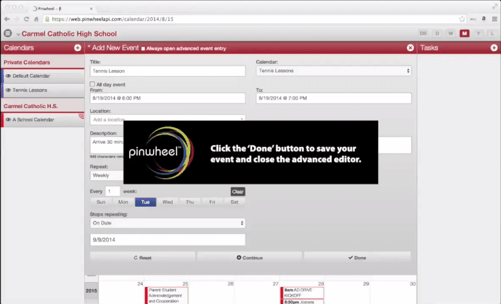Click the Title field with Tennis Lesson
Image resolution: width=501 pixels, height=304 pixels.
168,71
